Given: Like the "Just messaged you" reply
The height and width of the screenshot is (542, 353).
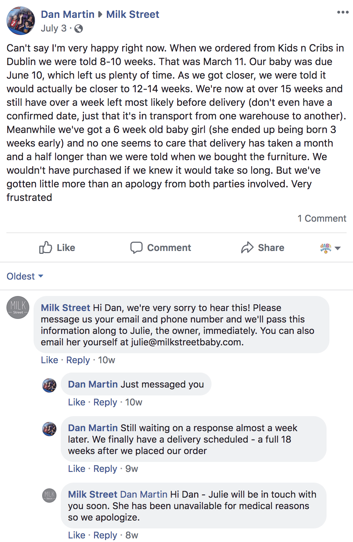Looking at the screenshot, I should [x=76, y=402].
